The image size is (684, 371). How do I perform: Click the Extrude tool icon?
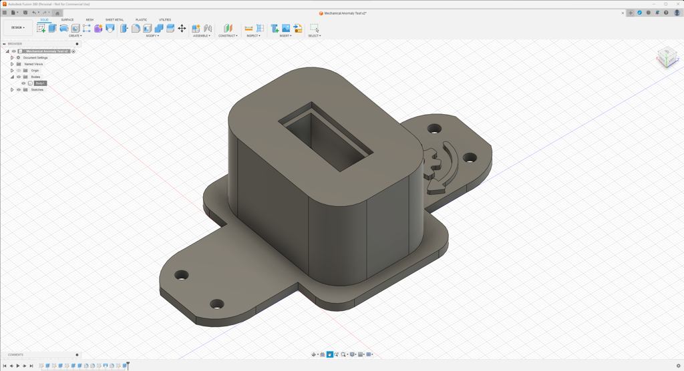click(52, 28)
